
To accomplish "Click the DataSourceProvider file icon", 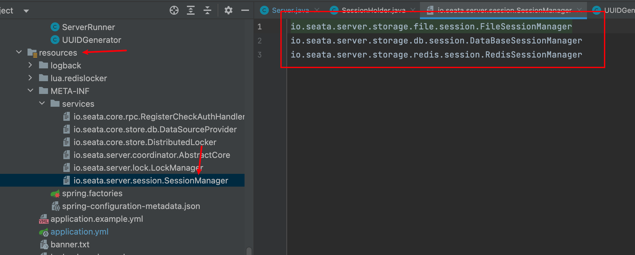I will (x=67, y=129).
